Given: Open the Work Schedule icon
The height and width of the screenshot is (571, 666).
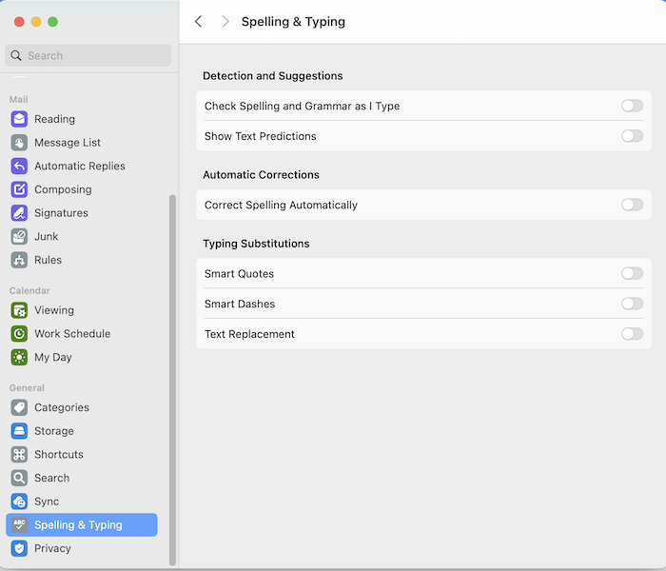Looking at the screenshot, I should click(x=19, y=334).
